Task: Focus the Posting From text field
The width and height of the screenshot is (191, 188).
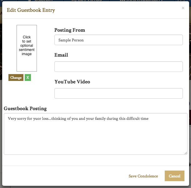Action: (118, 40)
